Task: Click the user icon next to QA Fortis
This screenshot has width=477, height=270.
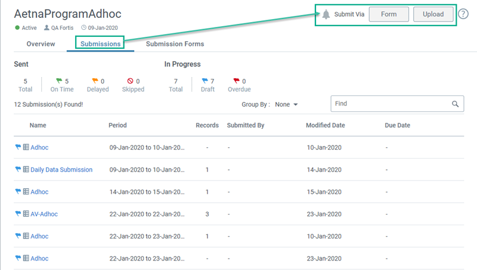Action: (x=47, y=27)
